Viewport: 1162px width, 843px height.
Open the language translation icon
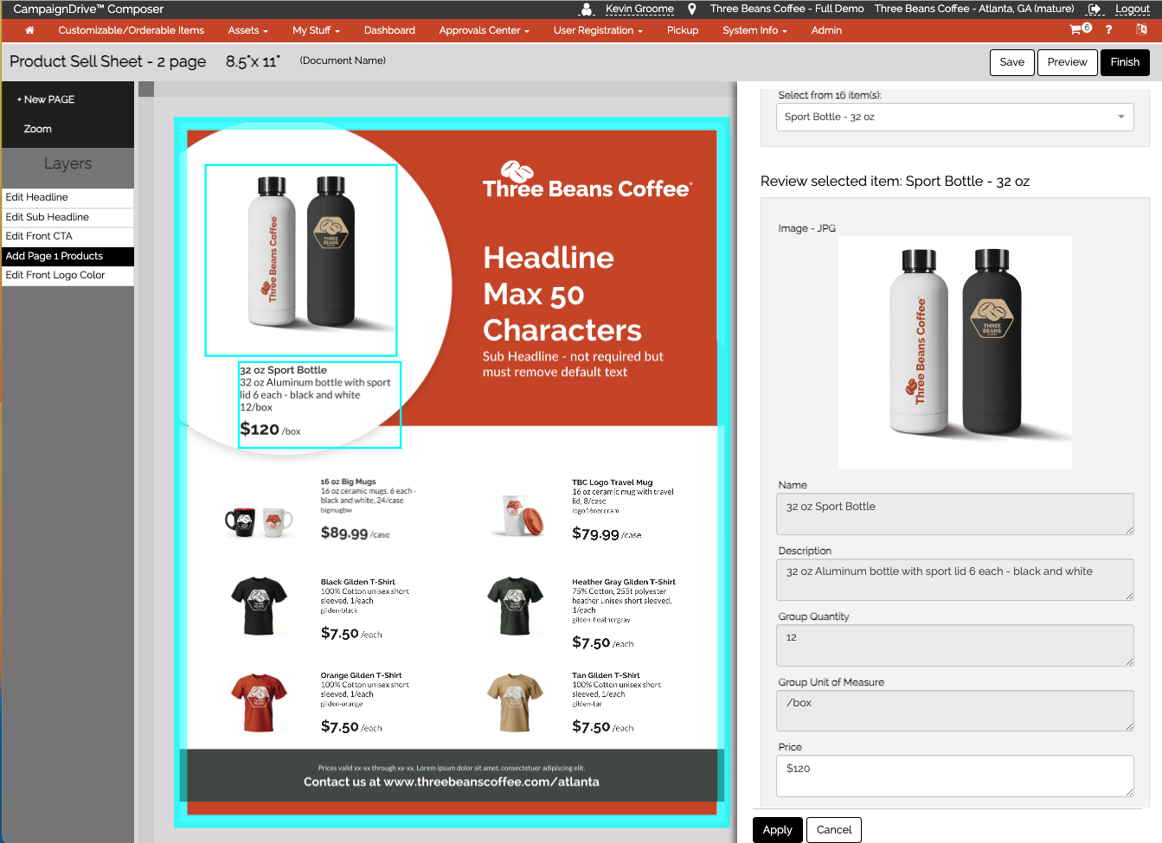pyautogui.click(x=1141, y=30)
